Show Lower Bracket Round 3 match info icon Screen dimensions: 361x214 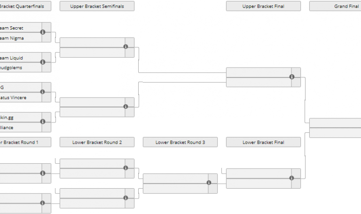pos(209,183)
